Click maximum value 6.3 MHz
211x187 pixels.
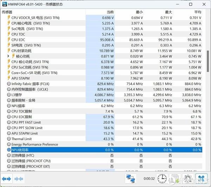[166, 106]
